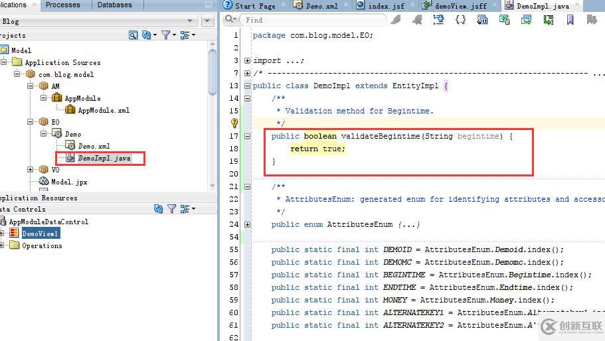Image resolution: width=605 pixels, height=341 pixels.
Task: Switch to the Databases tab
Action: 115,5
